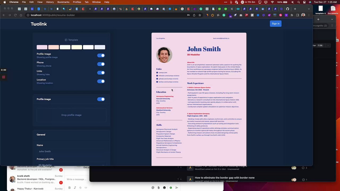Open the Extensions puzzle icon
The width and height of the screenshot is (340, 191).
click(292, 15)
